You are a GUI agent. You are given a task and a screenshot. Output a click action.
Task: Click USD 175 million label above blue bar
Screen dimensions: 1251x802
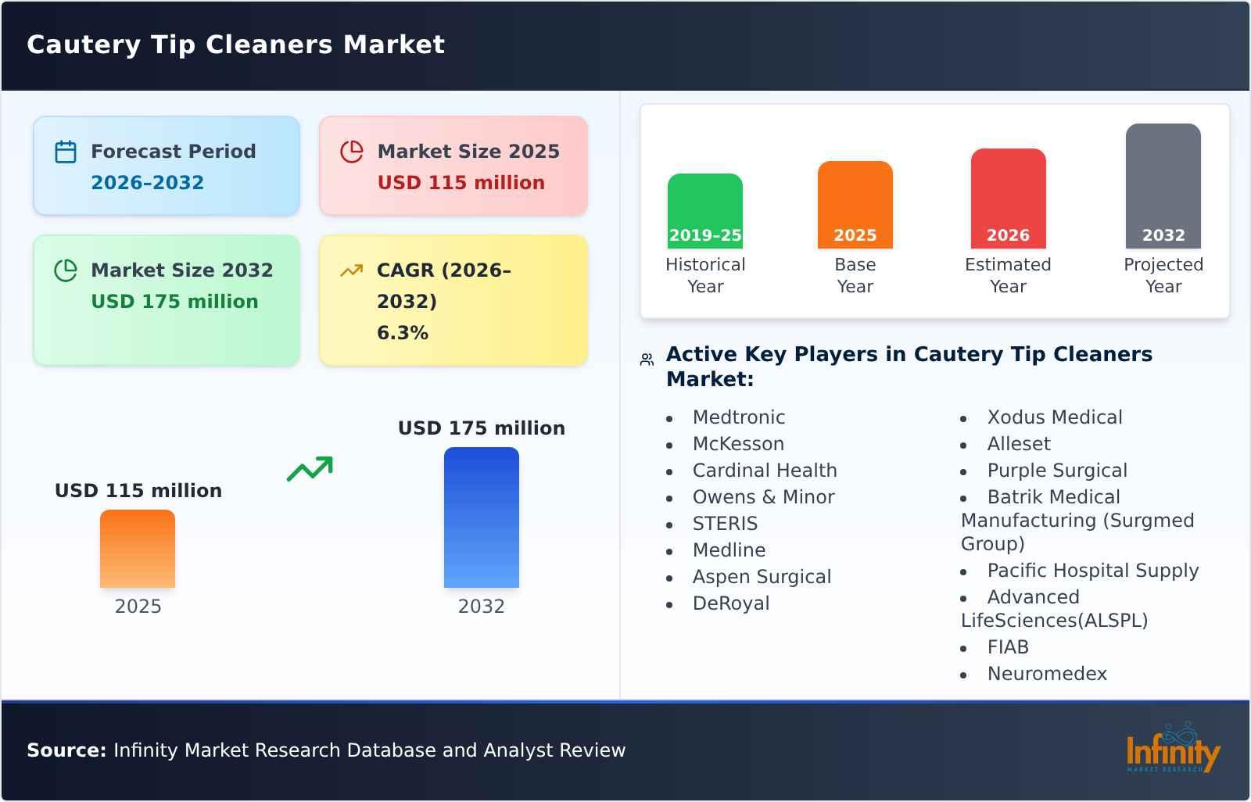[482, 428]
